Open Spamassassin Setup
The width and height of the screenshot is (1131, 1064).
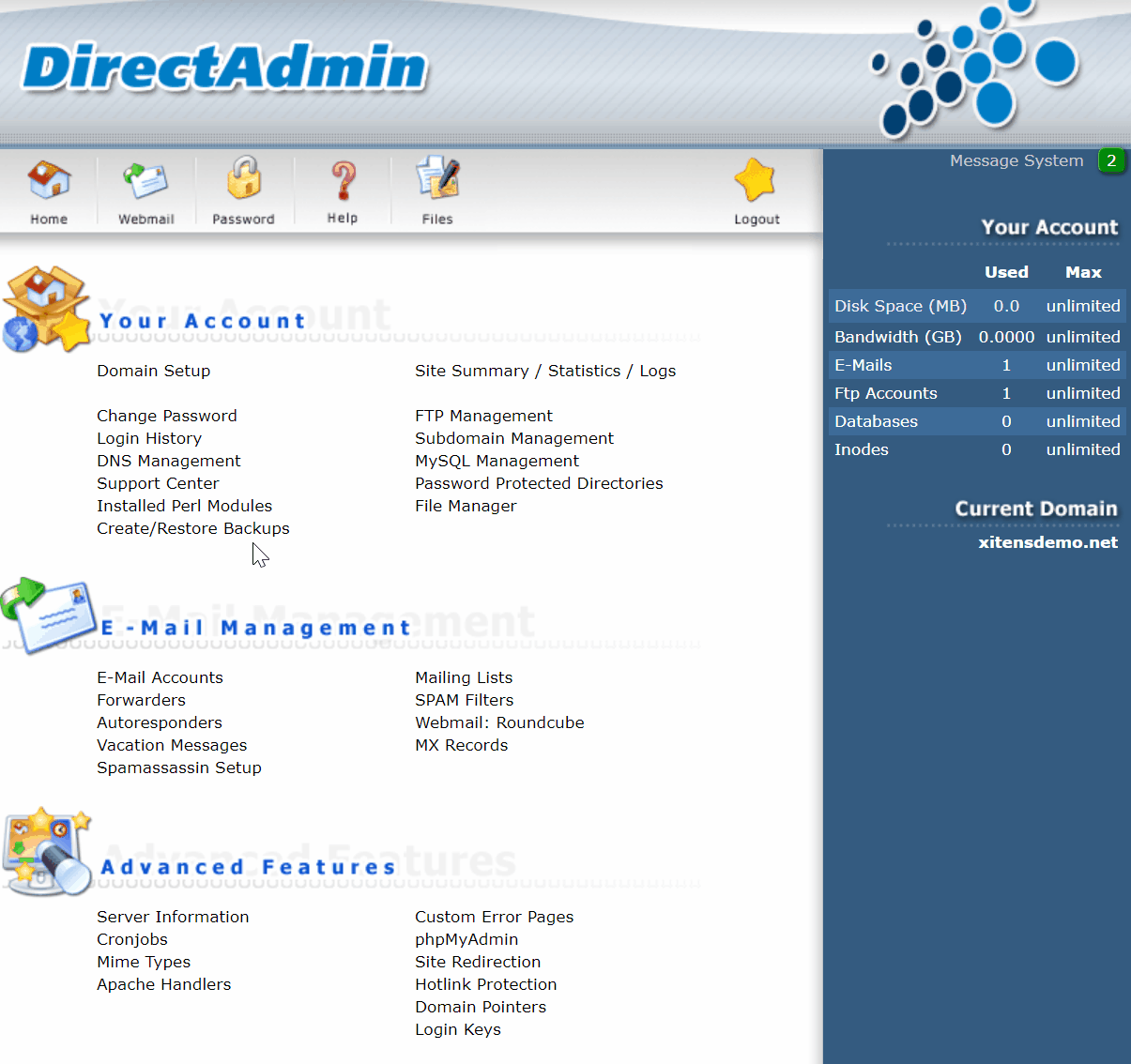tap(179, 768)
